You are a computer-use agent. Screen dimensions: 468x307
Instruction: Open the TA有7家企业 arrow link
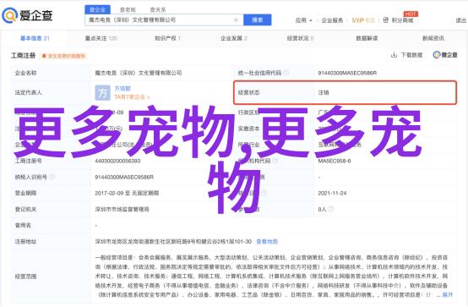pos(133,97)
